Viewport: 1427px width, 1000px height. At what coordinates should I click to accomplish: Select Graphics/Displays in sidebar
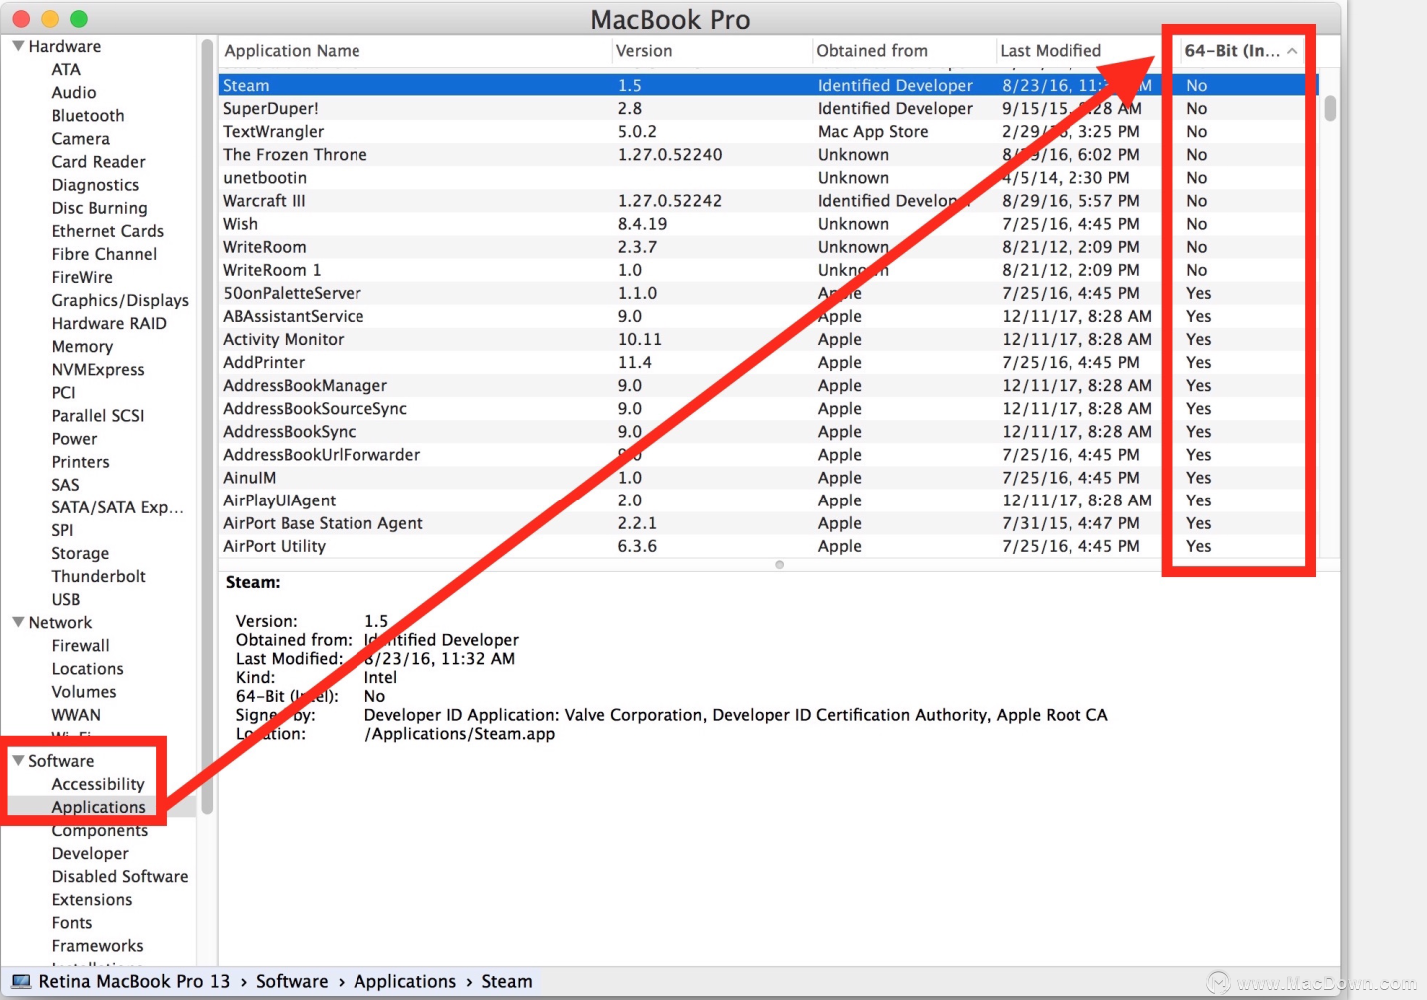tap(120, 300)
